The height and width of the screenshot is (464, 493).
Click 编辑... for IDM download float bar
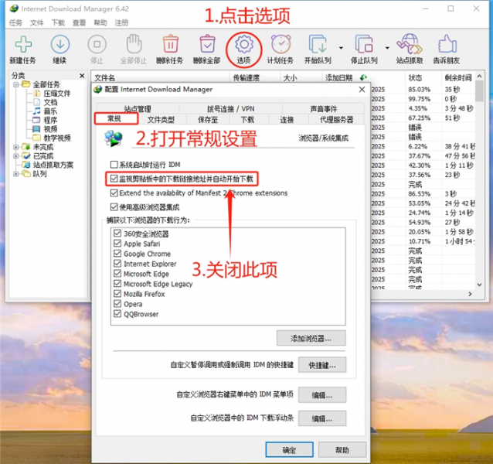[x=322, y=418]
